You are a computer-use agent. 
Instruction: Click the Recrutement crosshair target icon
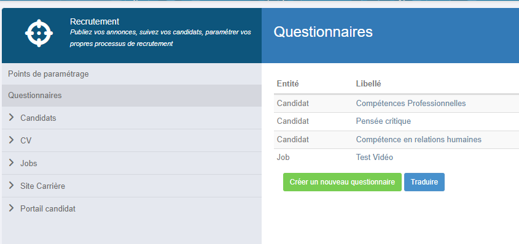(39, 33)
